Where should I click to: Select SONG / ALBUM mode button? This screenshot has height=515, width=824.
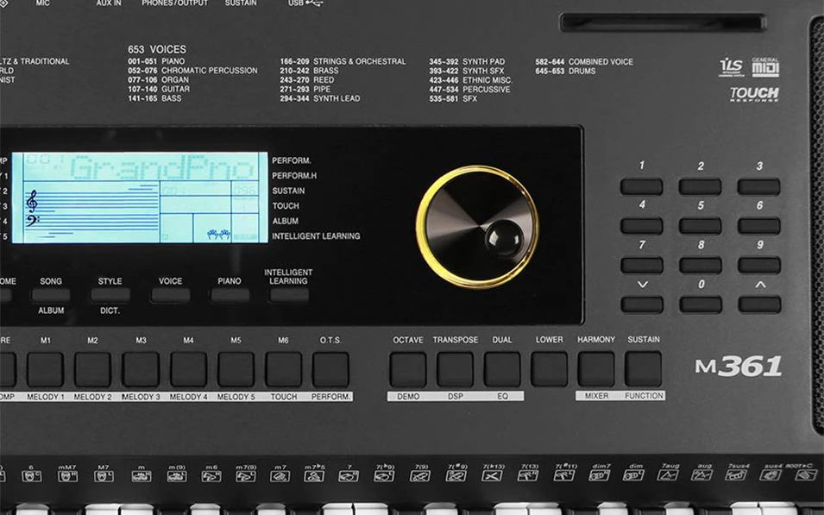tap(51, 295)
